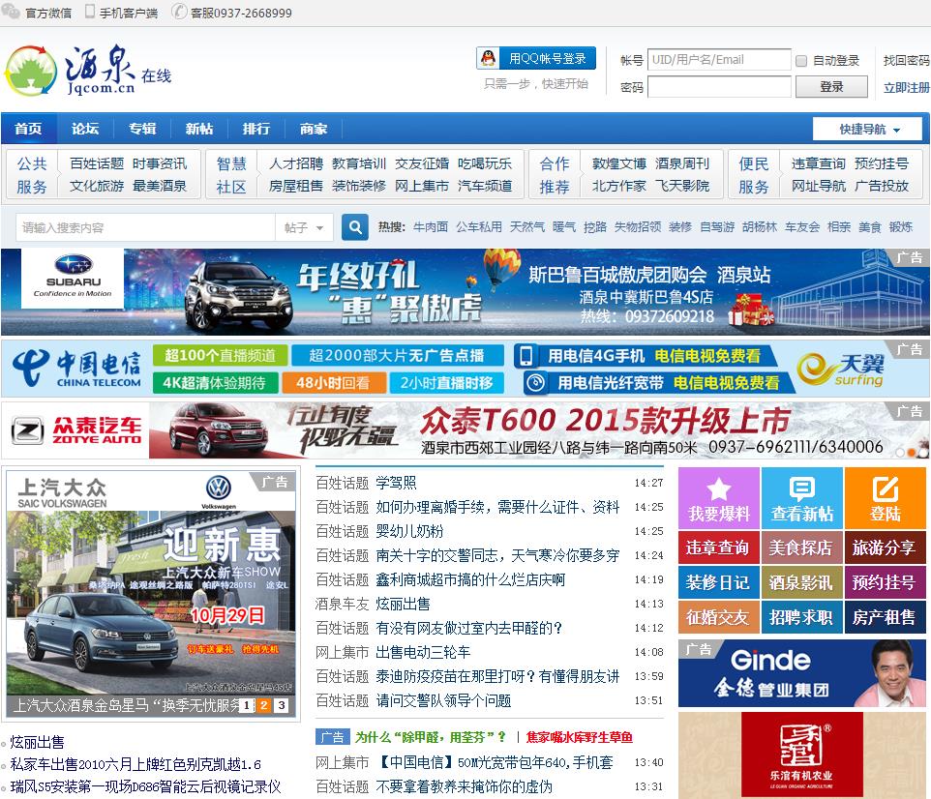Click hot search term 牛肉面

(431, 226)
